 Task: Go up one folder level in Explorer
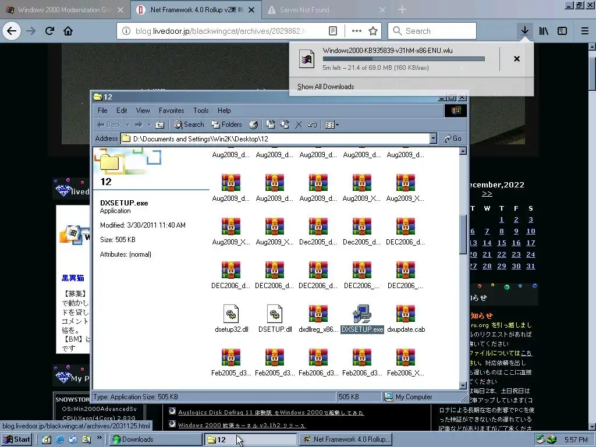[160, 125]
